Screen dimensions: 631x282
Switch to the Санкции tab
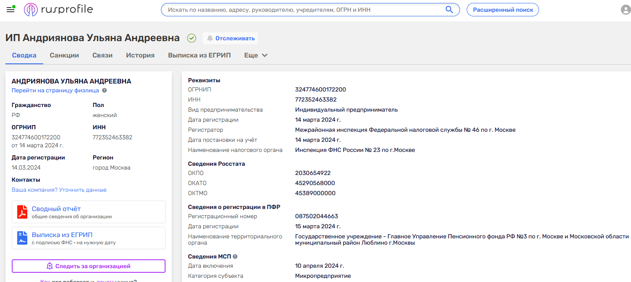tap(64, 55)
